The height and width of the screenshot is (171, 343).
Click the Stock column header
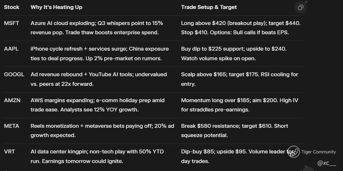12,7
